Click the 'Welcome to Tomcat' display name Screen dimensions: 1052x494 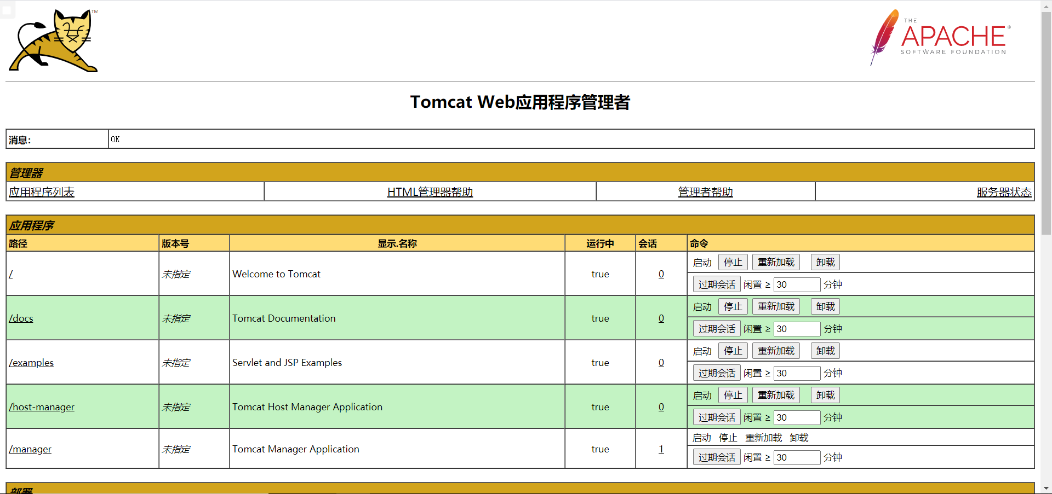pos(277,274)
